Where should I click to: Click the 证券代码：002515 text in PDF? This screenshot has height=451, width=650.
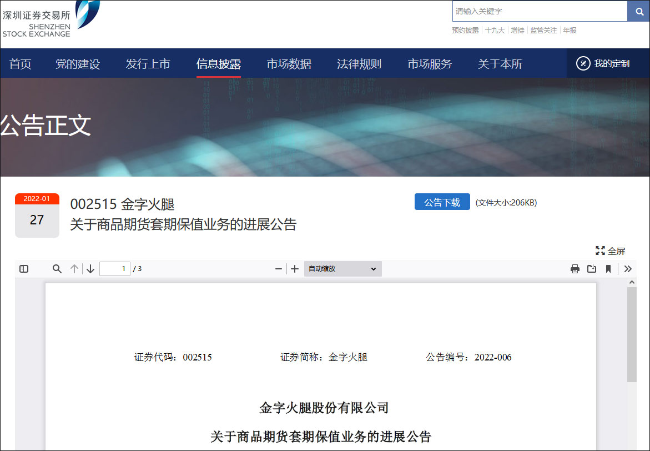coord(173,357)
